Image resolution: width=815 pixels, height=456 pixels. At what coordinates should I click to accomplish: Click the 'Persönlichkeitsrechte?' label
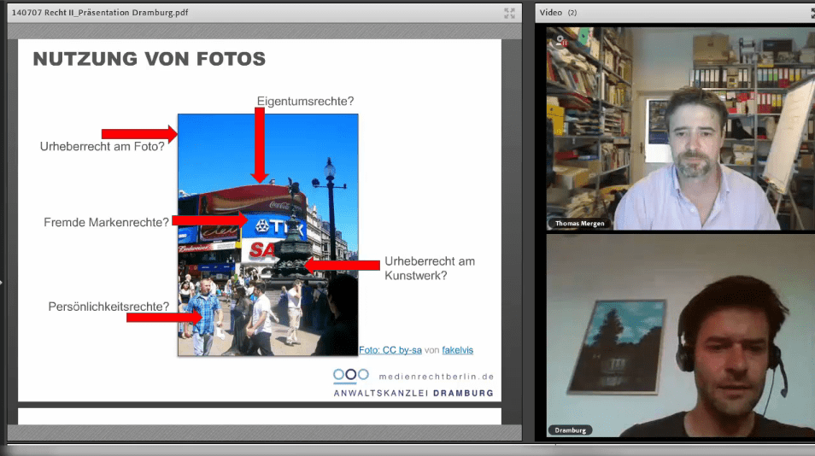[x=108, y=307]
